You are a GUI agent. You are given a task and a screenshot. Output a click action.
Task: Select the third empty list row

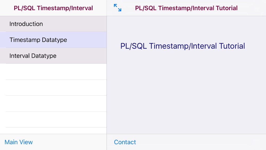(53, 104)
